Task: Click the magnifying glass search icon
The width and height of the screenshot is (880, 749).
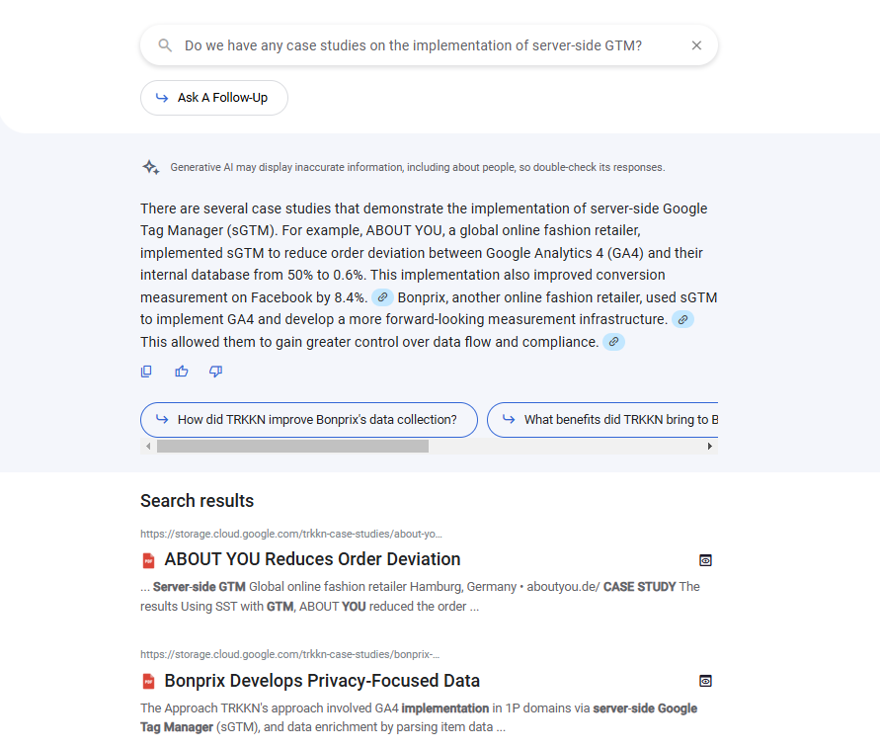Action: click(x=165, y=44)
